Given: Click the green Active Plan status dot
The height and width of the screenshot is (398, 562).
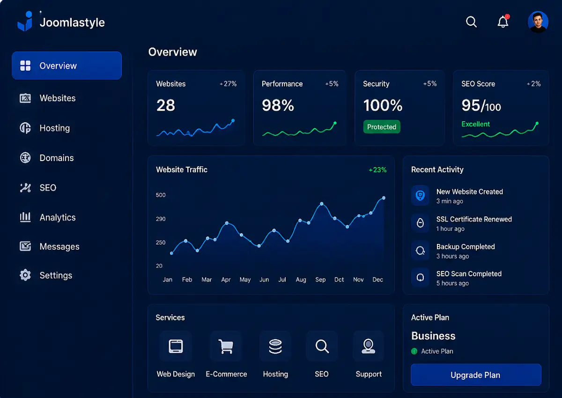Looking at the screenshot, I should click(x=414, y=351).
